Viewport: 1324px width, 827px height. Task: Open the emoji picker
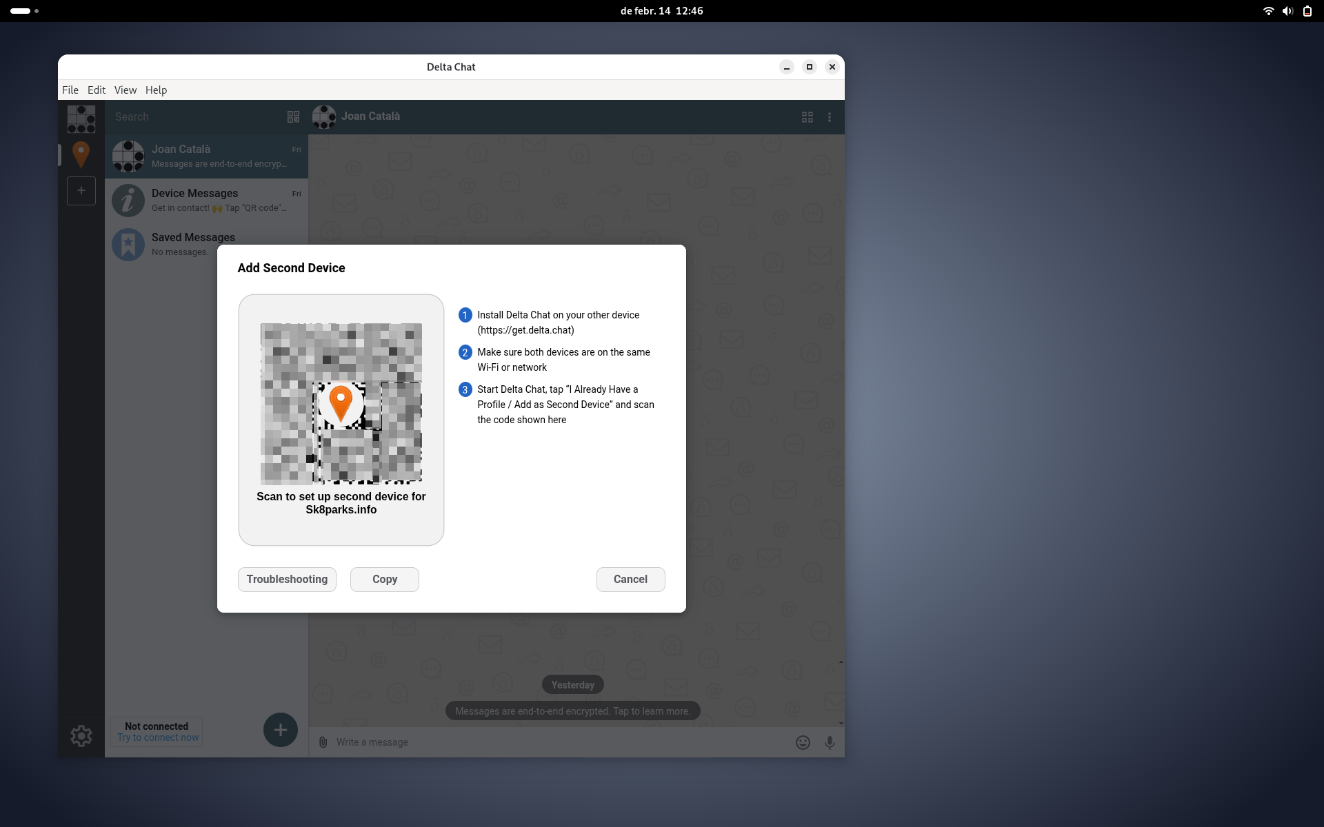tap(803, 742)
